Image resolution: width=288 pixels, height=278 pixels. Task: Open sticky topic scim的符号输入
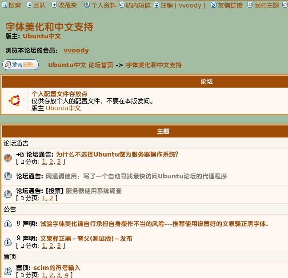57,268
